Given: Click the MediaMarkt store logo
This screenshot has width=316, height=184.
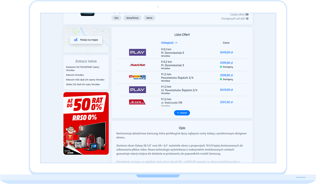Looking at the screenshot, I should (x=137, y=65).
